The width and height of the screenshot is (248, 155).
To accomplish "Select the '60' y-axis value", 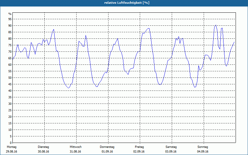I will [x=10, y=65].
